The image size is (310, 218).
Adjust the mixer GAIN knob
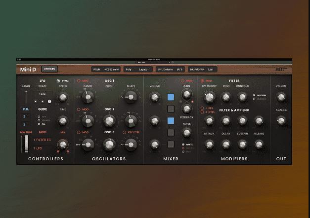tap(186, 94)
